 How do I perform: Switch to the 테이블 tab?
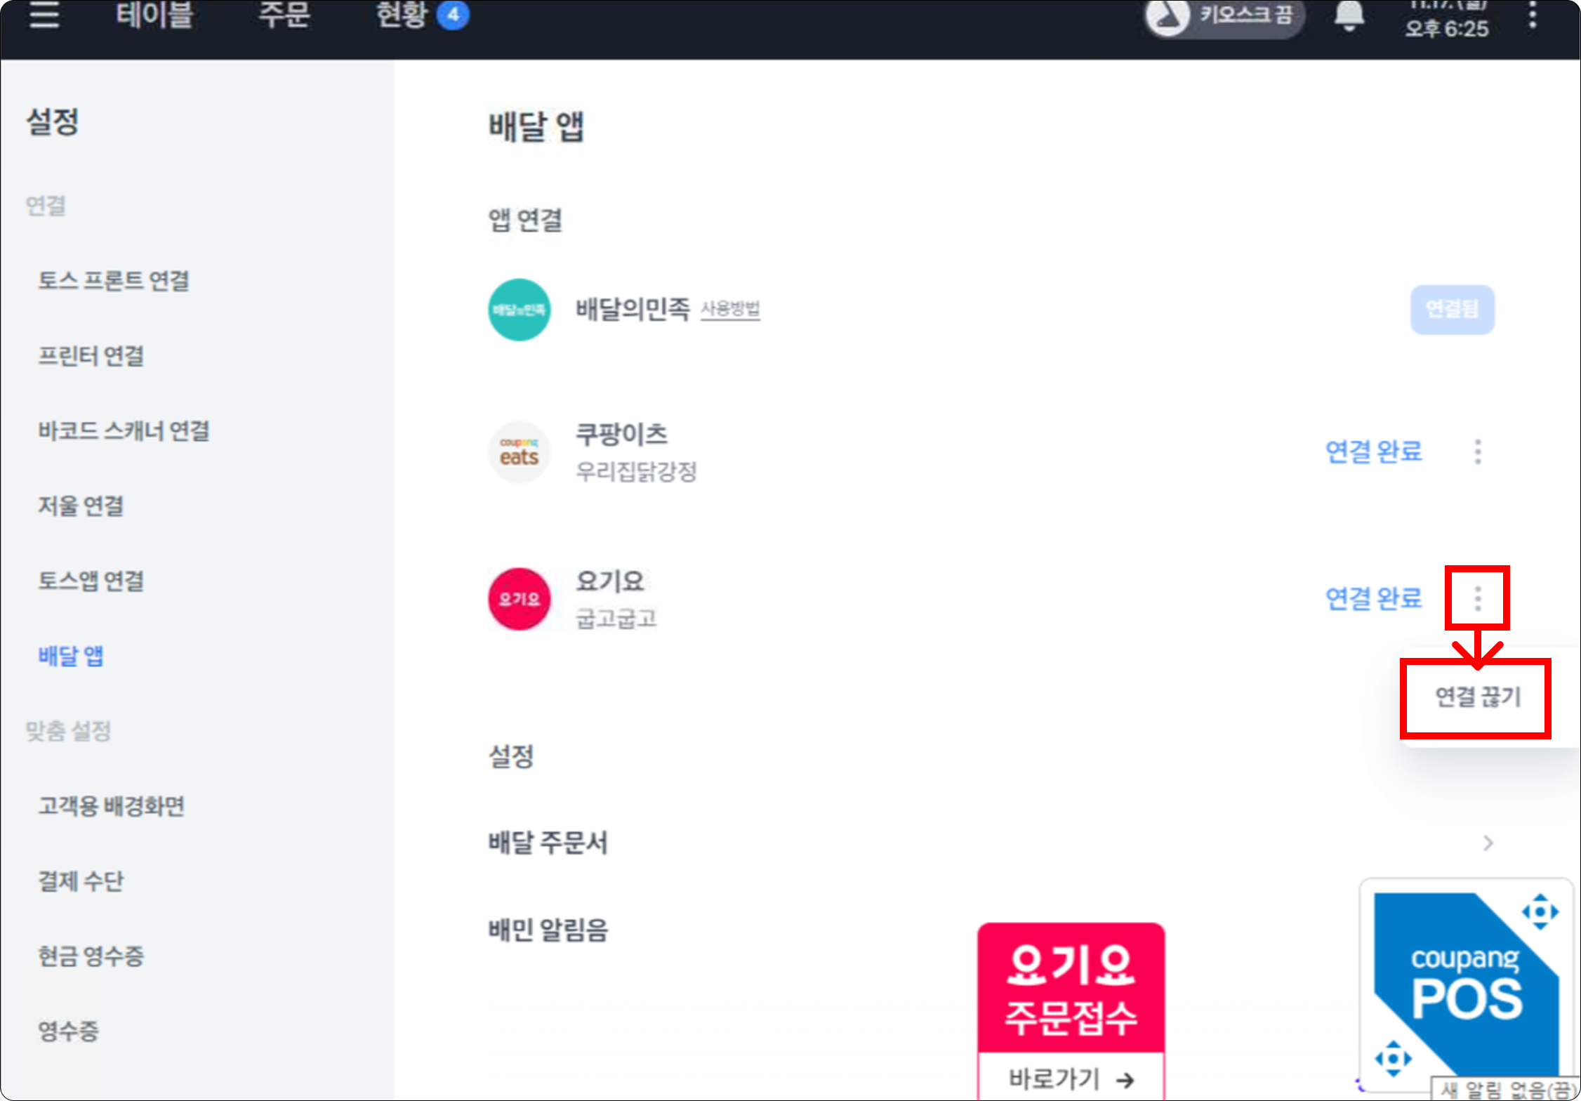tap(154, 15)
